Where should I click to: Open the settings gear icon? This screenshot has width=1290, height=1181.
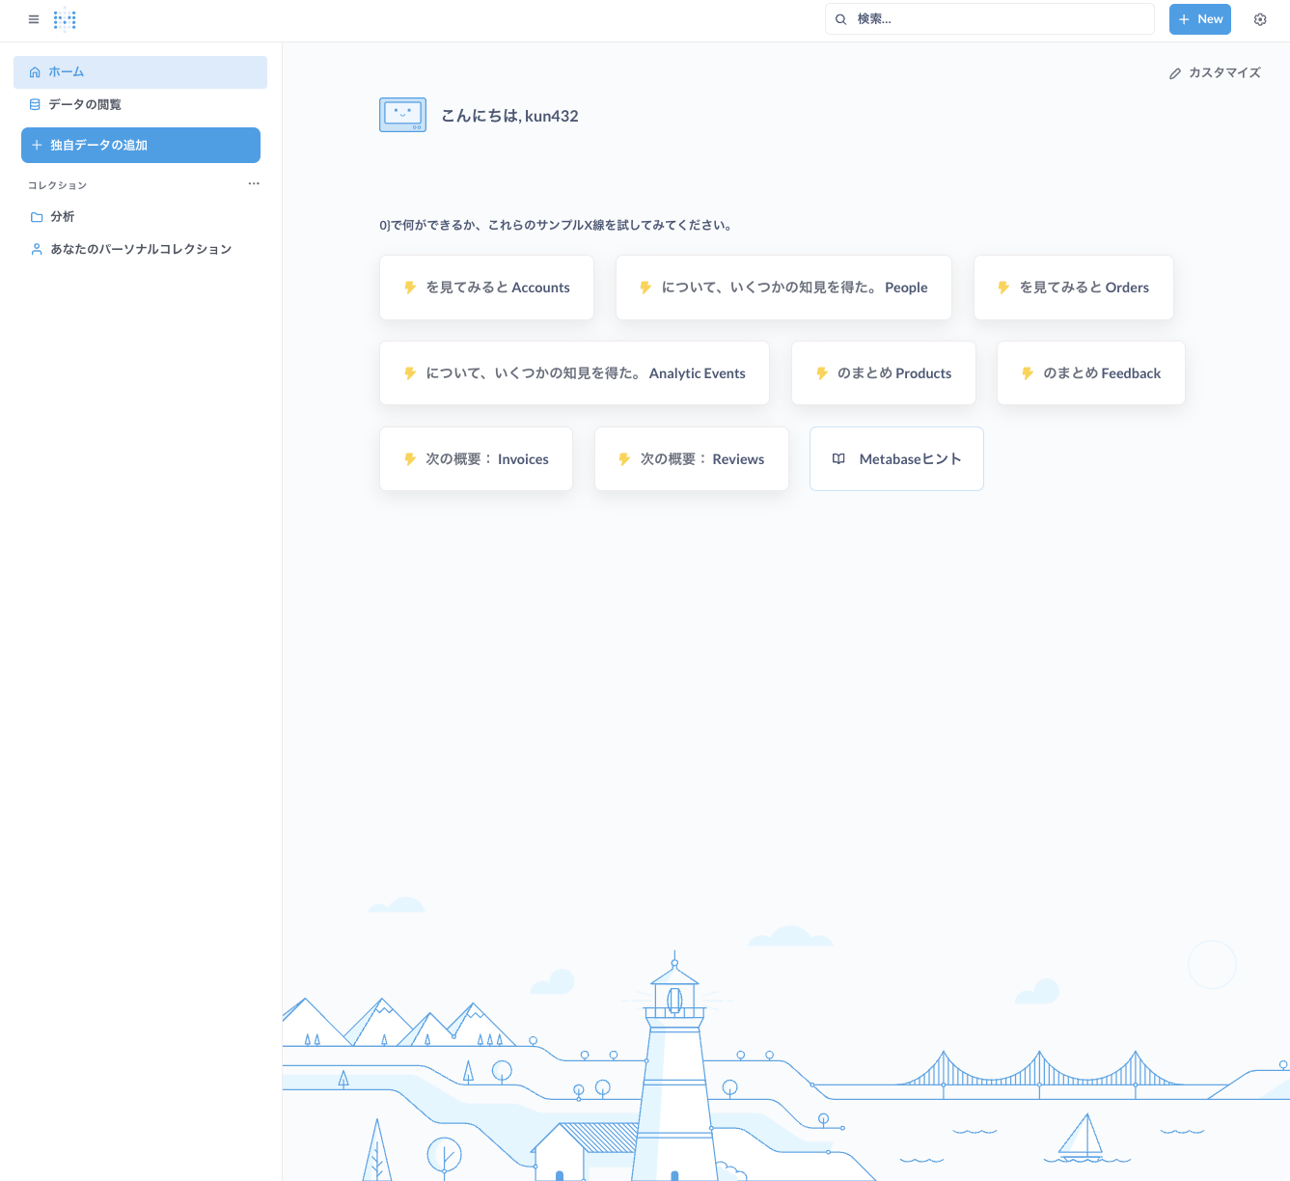pos(1260,19)
